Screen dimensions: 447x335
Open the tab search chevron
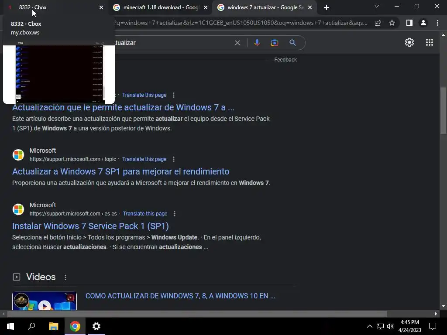[x=377, y=6]
